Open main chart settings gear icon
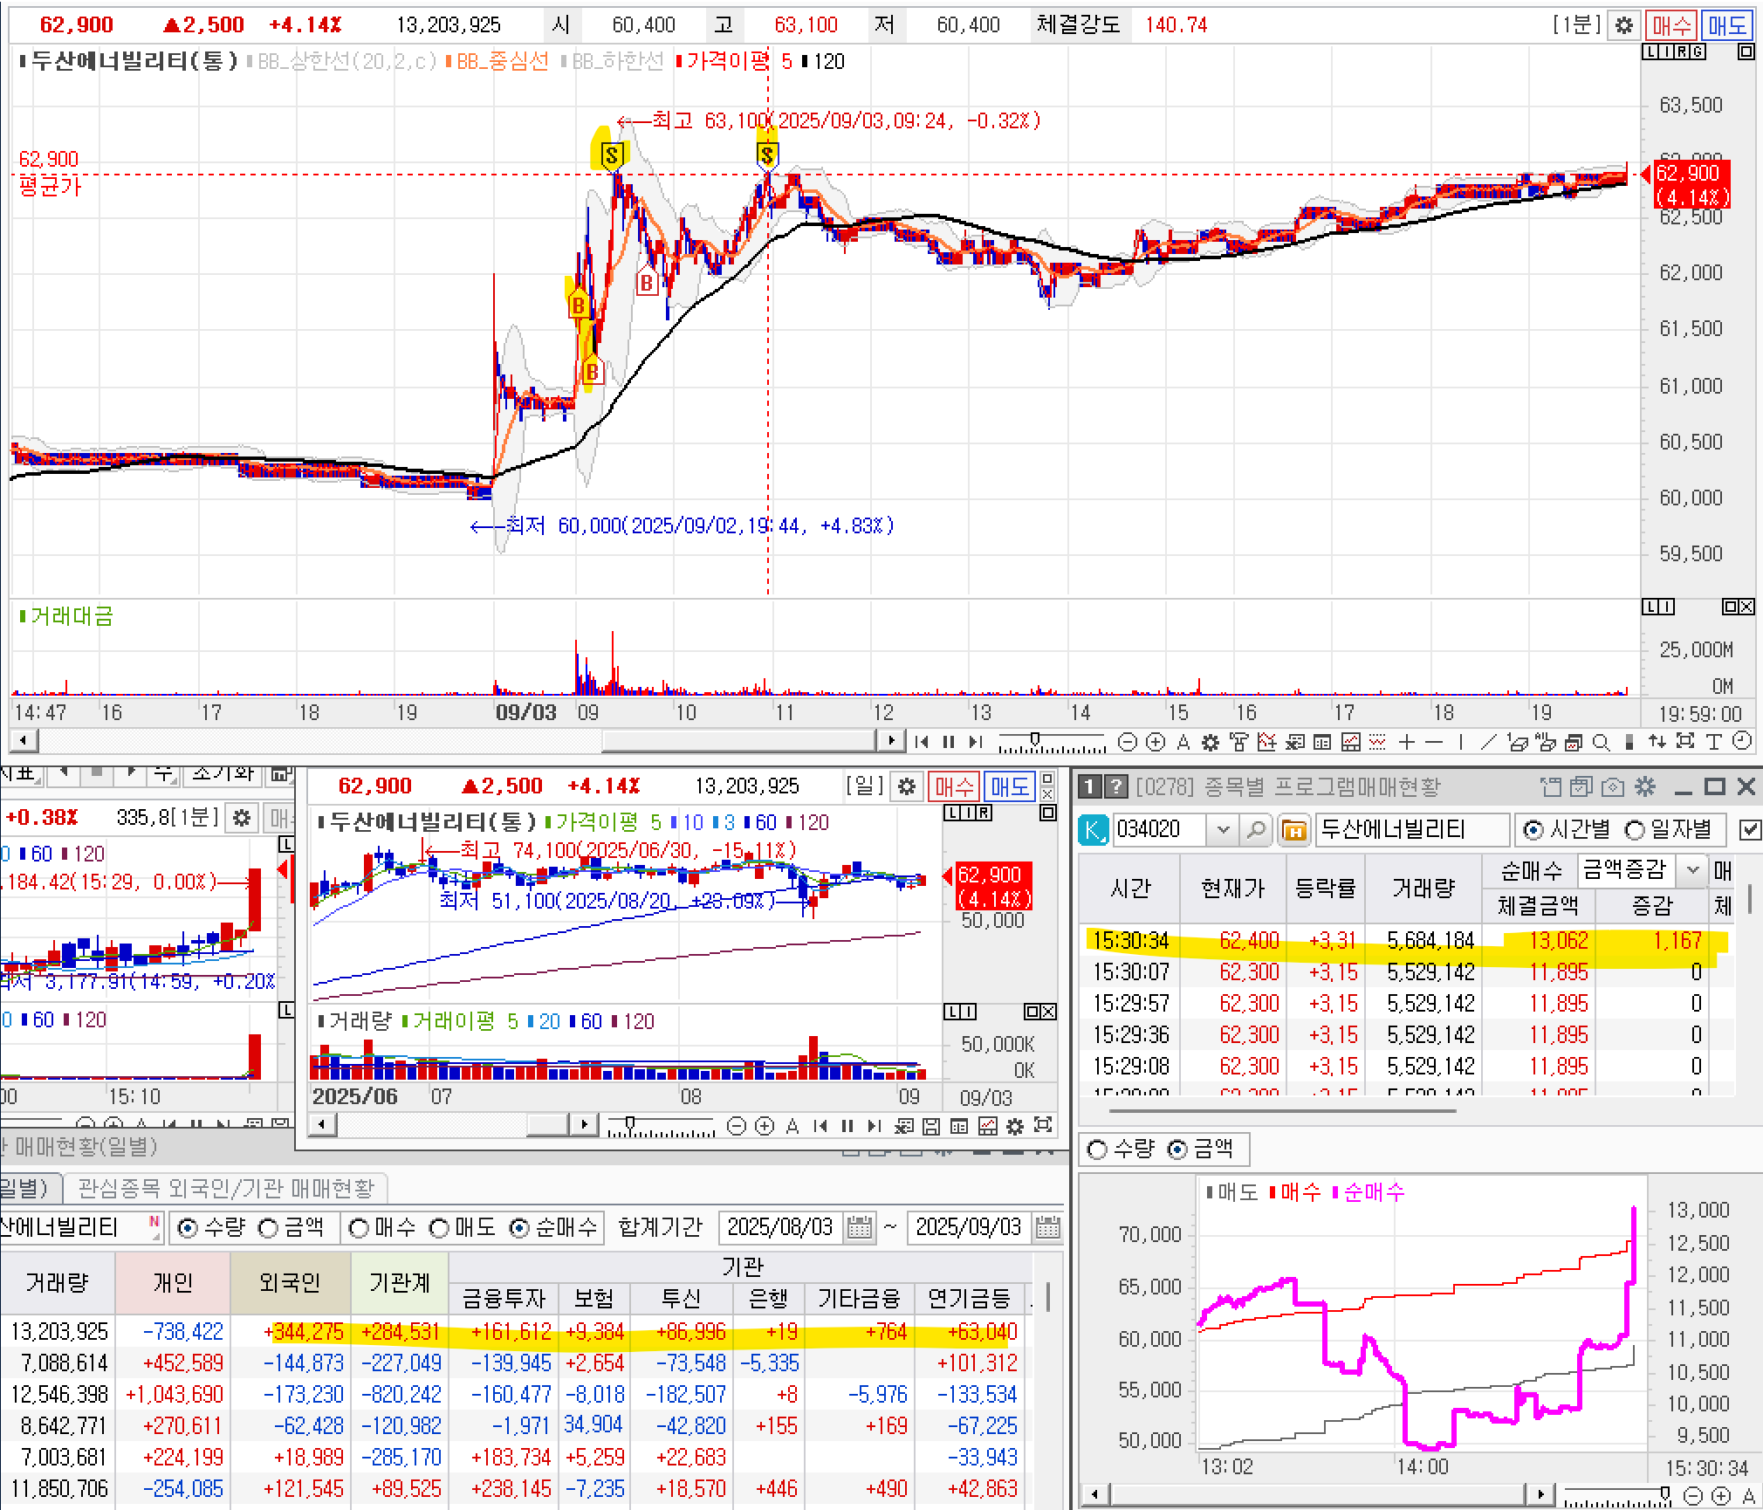The height and width of the screenshot is (1510, 1763). coord(1624,25)
